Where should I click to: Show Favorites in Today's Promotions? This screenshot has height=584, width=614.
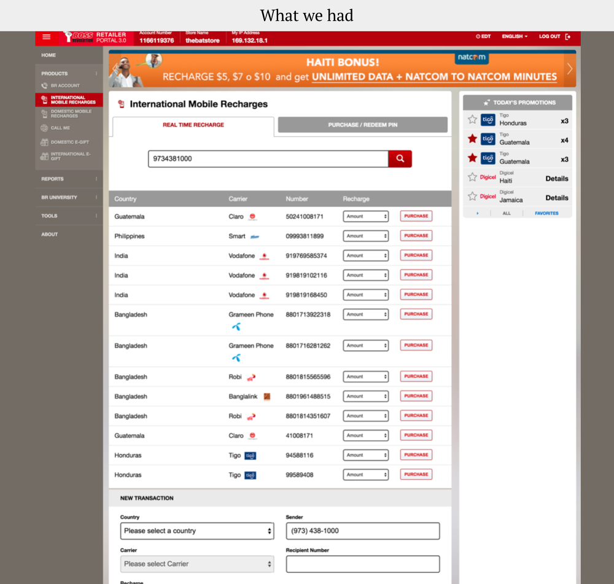click(546, 213)
